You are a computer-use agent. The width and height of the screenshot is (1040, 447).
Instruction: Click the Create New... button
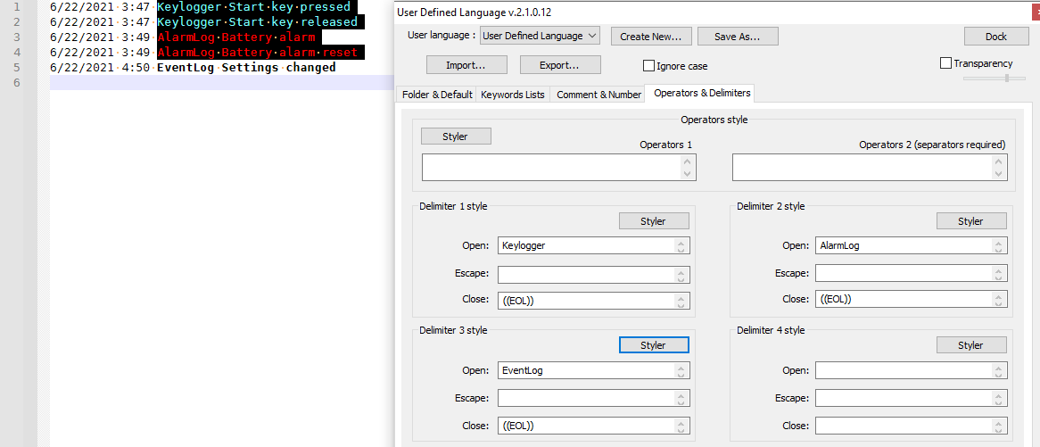(x=650, y=37)
